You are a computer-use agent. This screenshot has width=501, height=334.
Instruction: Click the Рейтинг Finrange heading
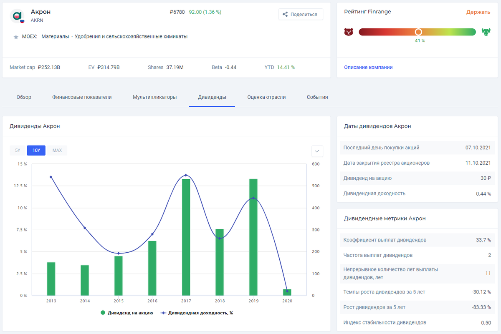point(367,12)
